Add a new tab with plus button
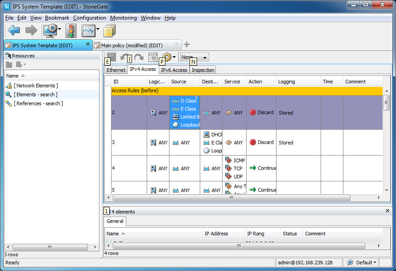This screenshot has width=396, height=271. click(x=187, y=45)
